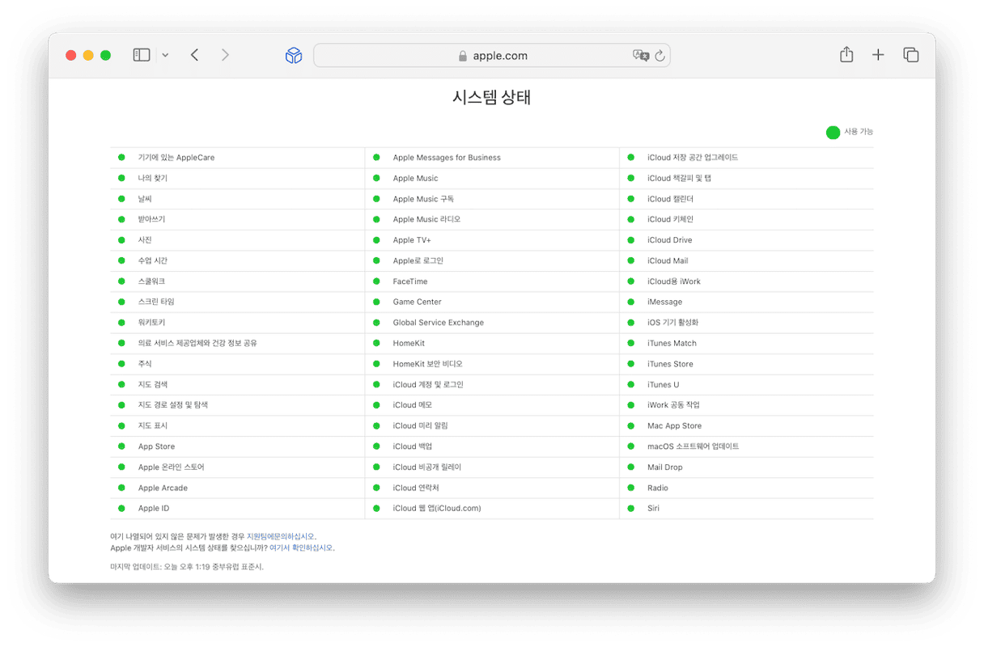Select the Apple Arcade service
The image size is (984, 647).
tap(237, 488)
